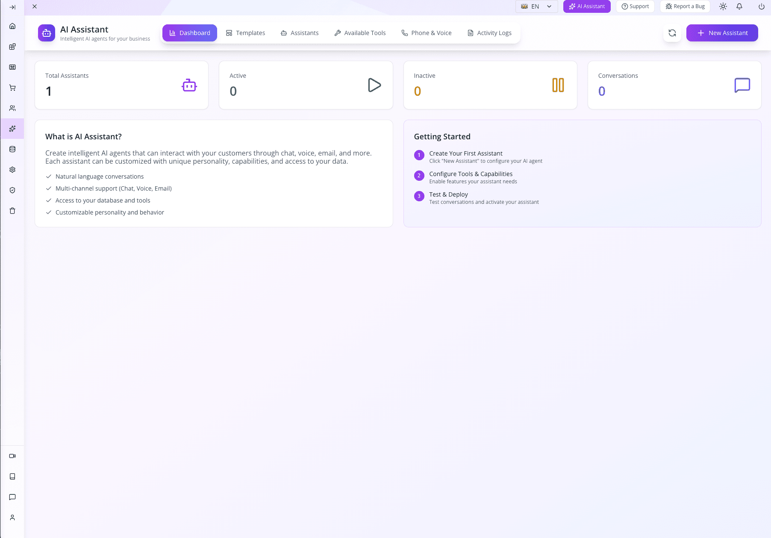Switch to Phone & Voice section
This screenshot has height=538, width=771.
tap(426, 33)
